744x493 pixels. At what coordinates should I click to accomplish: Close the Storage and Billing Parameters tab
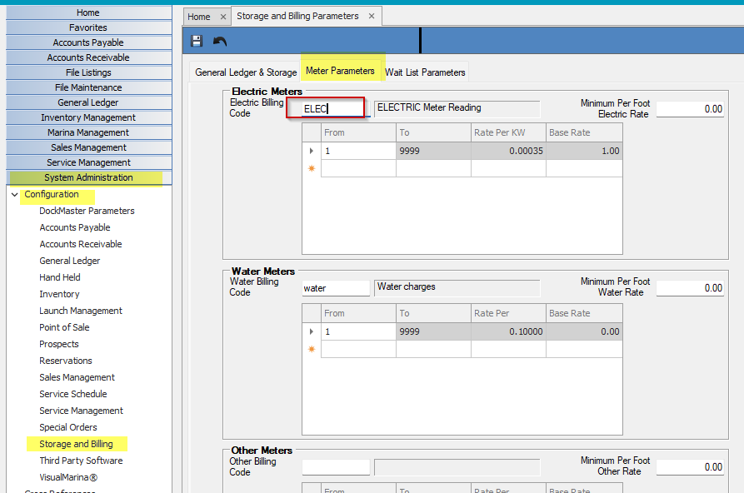pyautogui.click(x=372, y=16)
